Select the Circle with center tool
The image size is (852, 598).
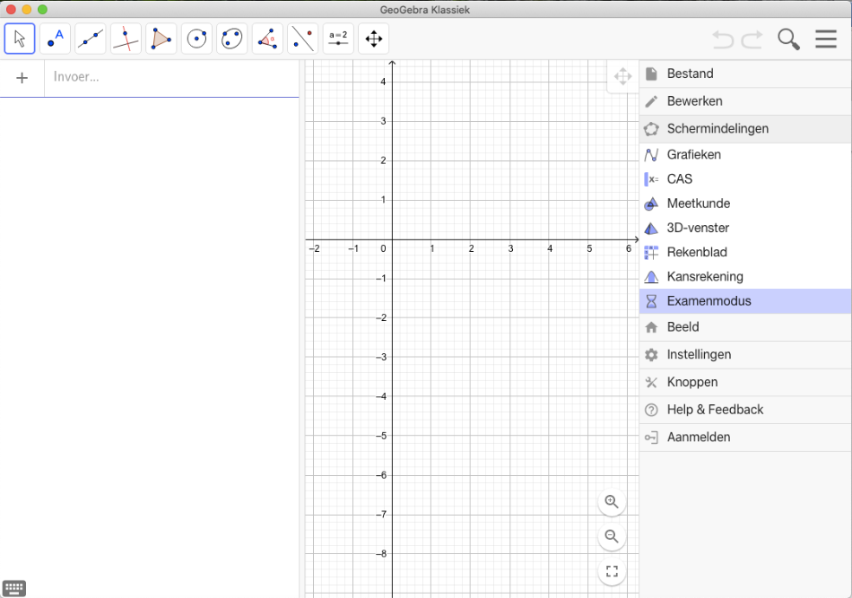196,39
